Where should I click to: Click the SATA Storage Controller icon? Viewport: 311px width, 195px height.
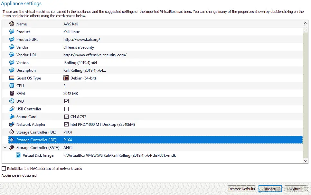click(x=12, y=147)
